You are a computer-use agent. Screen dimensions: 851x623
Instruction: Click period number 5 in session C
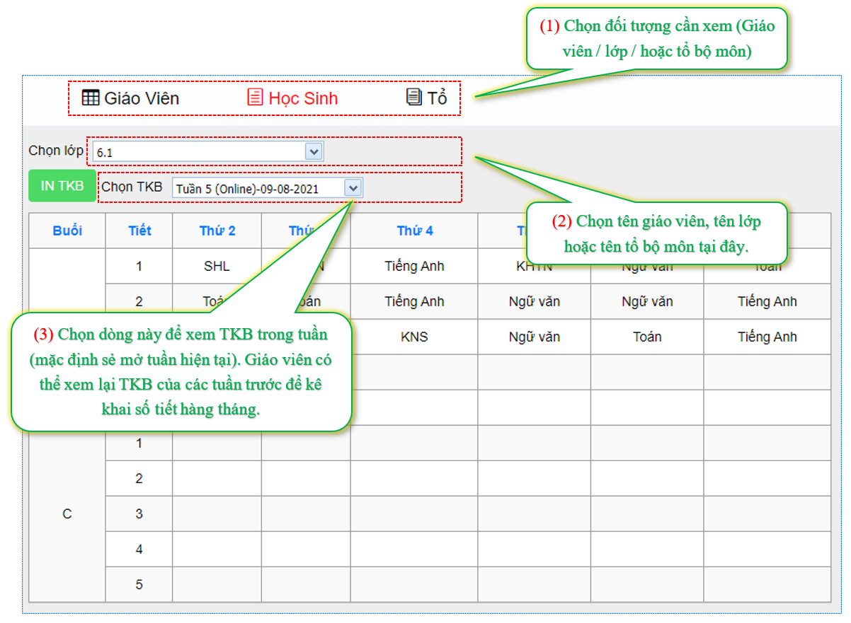click(x=139, y=585)
